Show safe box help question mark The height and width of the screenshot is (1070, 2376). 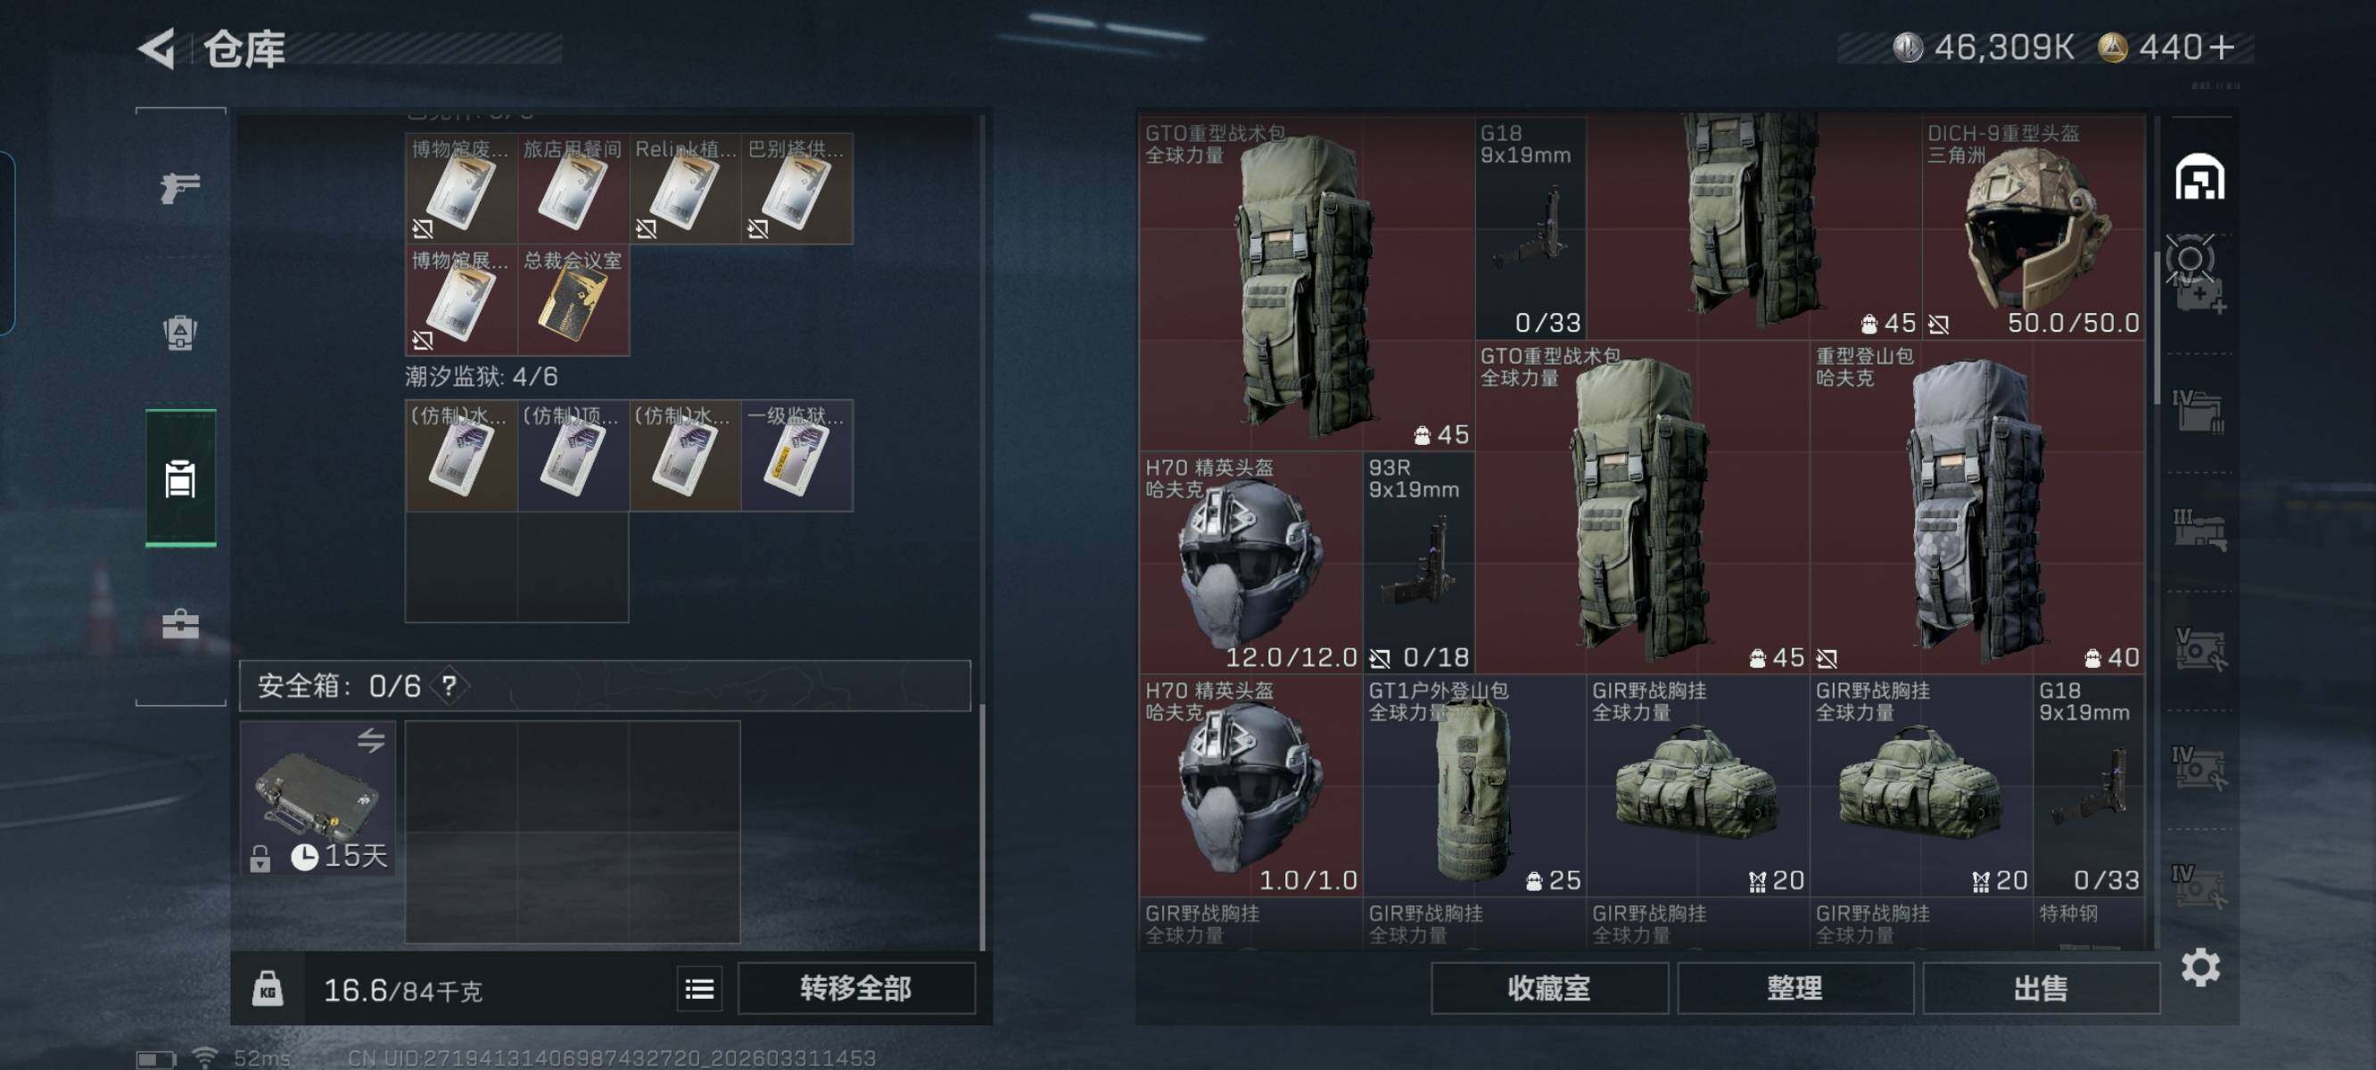[450, 686]
